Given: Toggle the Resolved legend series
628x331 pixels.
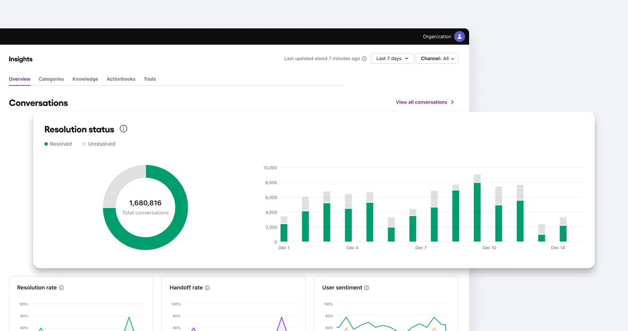Looking at the screenshot, I should click(58, 144).
